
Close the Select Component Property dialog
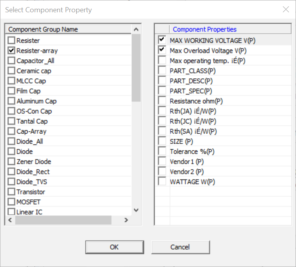[286, 9]
